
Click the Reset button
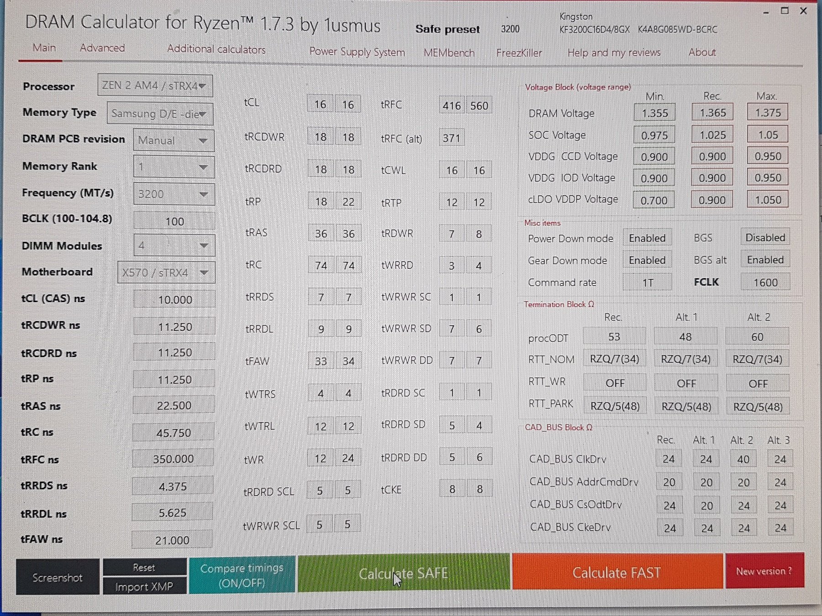coord(144,567)
